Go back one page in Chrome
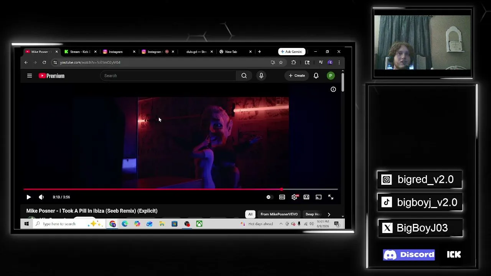 (x=26, y=62)
